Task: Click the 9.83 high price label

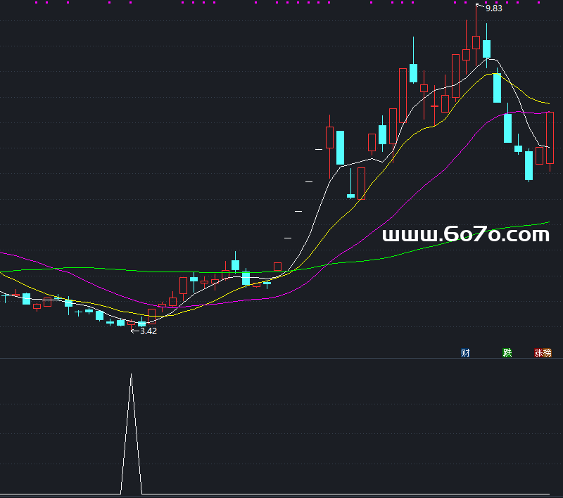Action: click(493, 8)
